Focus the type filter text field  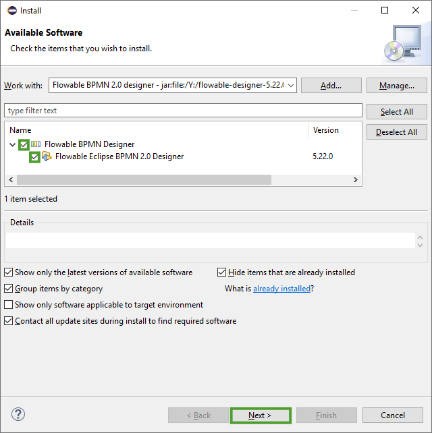click(x=183, y=111)
